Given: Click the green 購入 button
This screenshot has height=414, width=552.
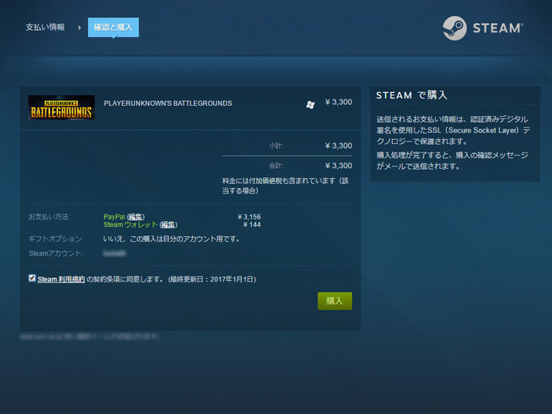Looking at the screenshot, I should 335,301.
